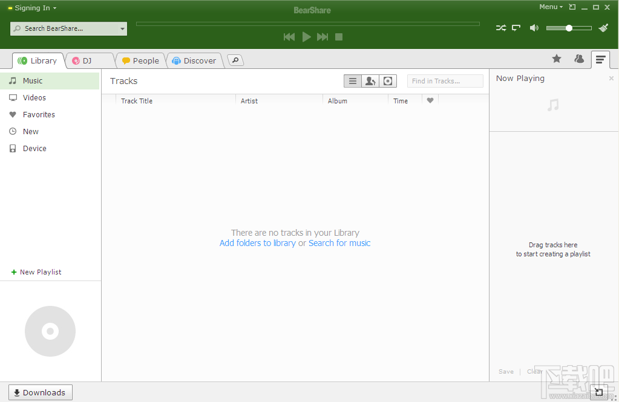
Task: Open the search tab with magnifier
Action: (x=235, y=60)
